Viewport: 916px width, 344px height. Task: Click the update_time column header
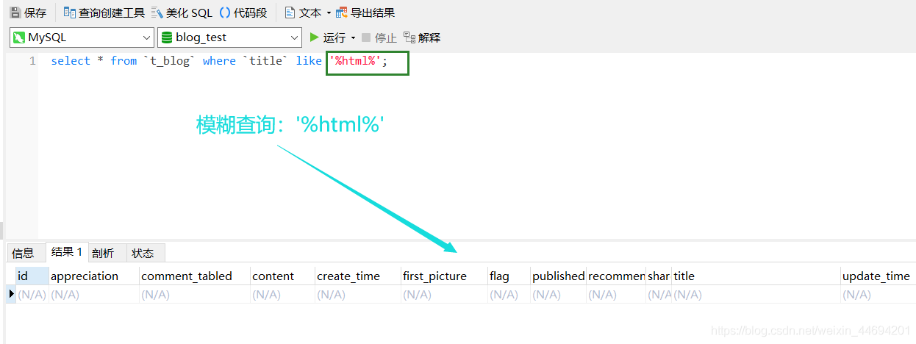[879, 276]
